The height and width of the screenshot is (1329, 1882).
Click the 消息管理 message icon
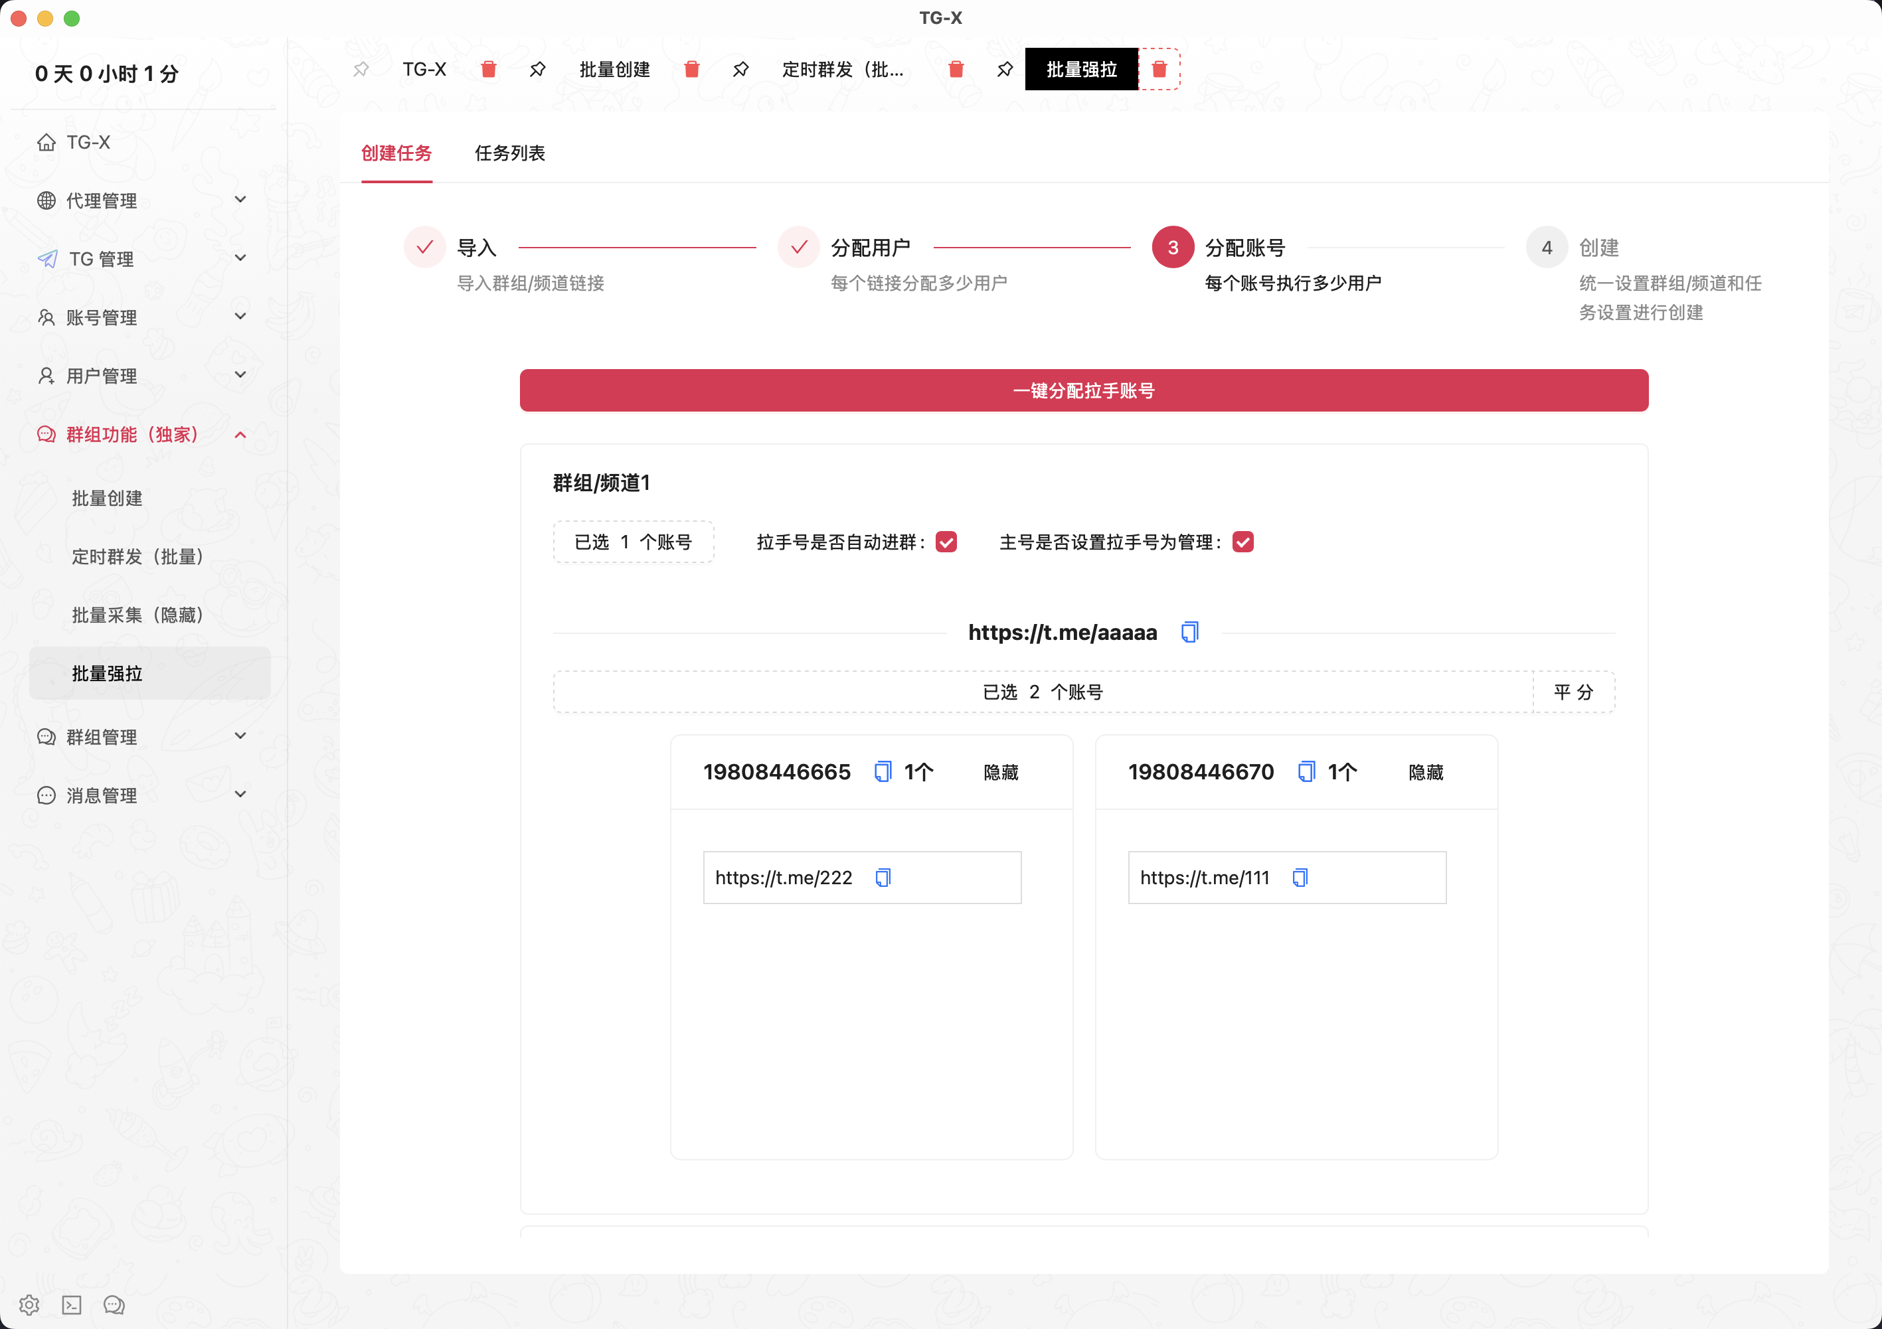(46, 795)
